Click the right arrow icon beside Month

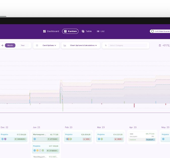point(2,45)
